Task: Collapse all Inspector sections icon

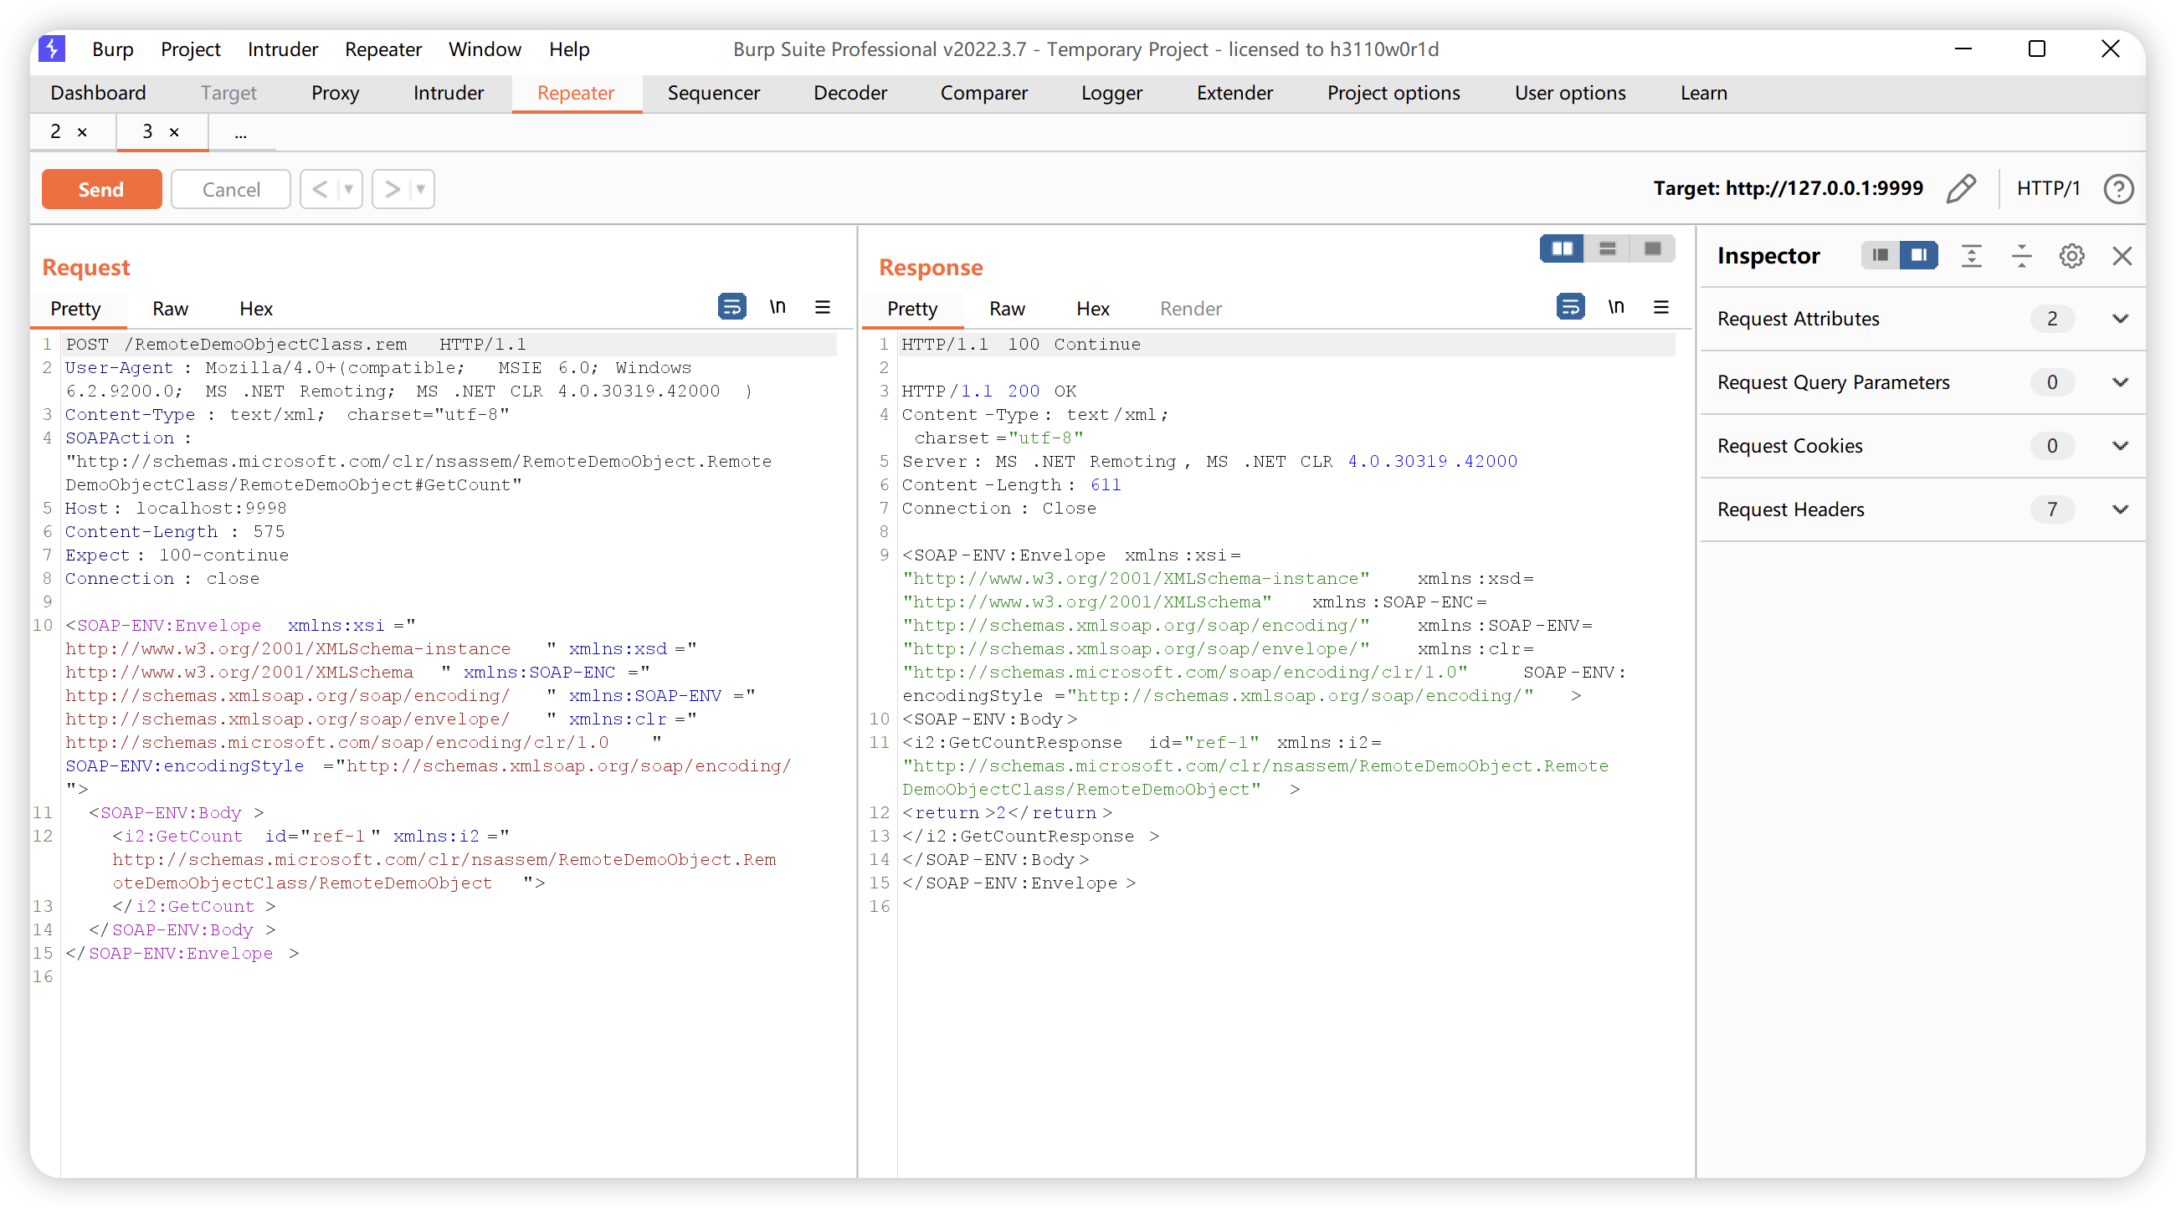Action: point(2021,256)
